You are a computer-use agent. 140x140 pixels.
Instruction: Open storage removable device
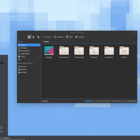(29, 72)
